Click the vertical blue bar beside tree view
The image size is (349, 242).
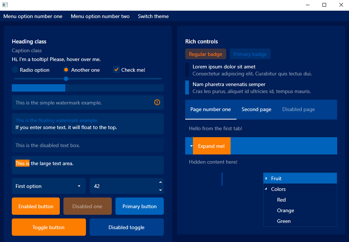coord(222,179)
